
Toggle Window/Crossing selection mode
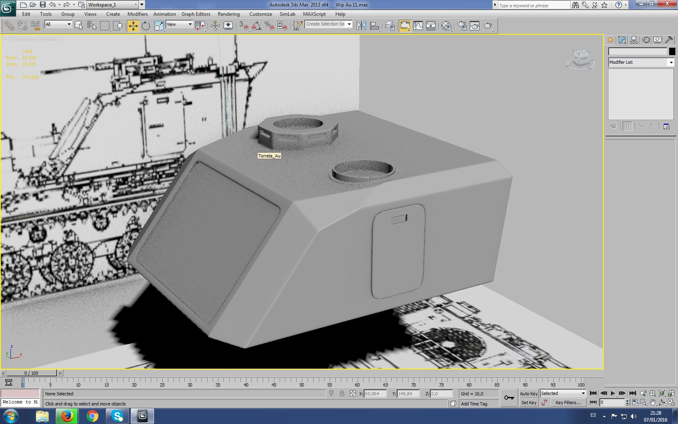click(118, 26)
